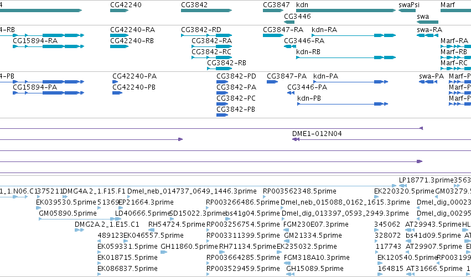Select the Marf-RB transcript label

(x=454, y=51)
